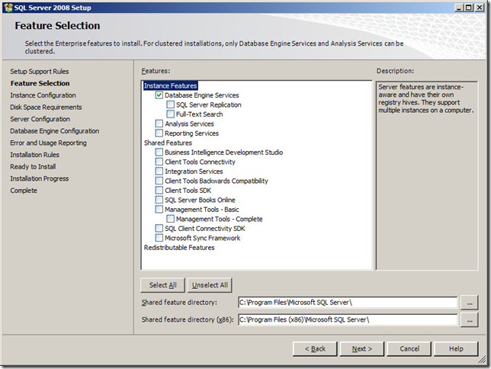This screenshot has height=369, width=491.
Task: Check Microsoft Sync Framework checkbox
Action: tap(159, 238)
